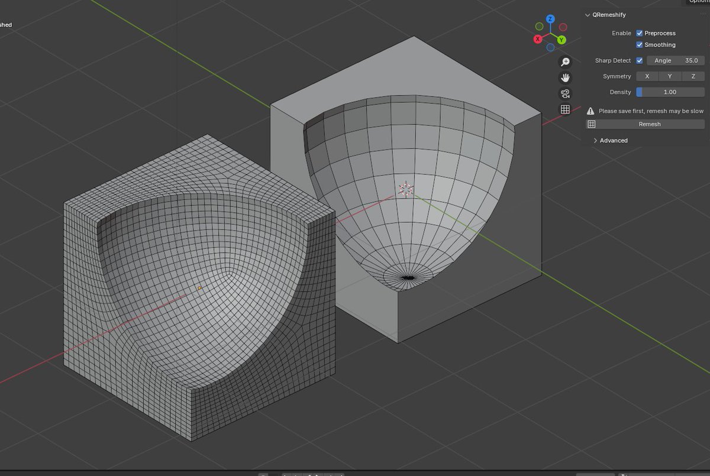Click the grid icon on the Remesh button

point(592,124)
